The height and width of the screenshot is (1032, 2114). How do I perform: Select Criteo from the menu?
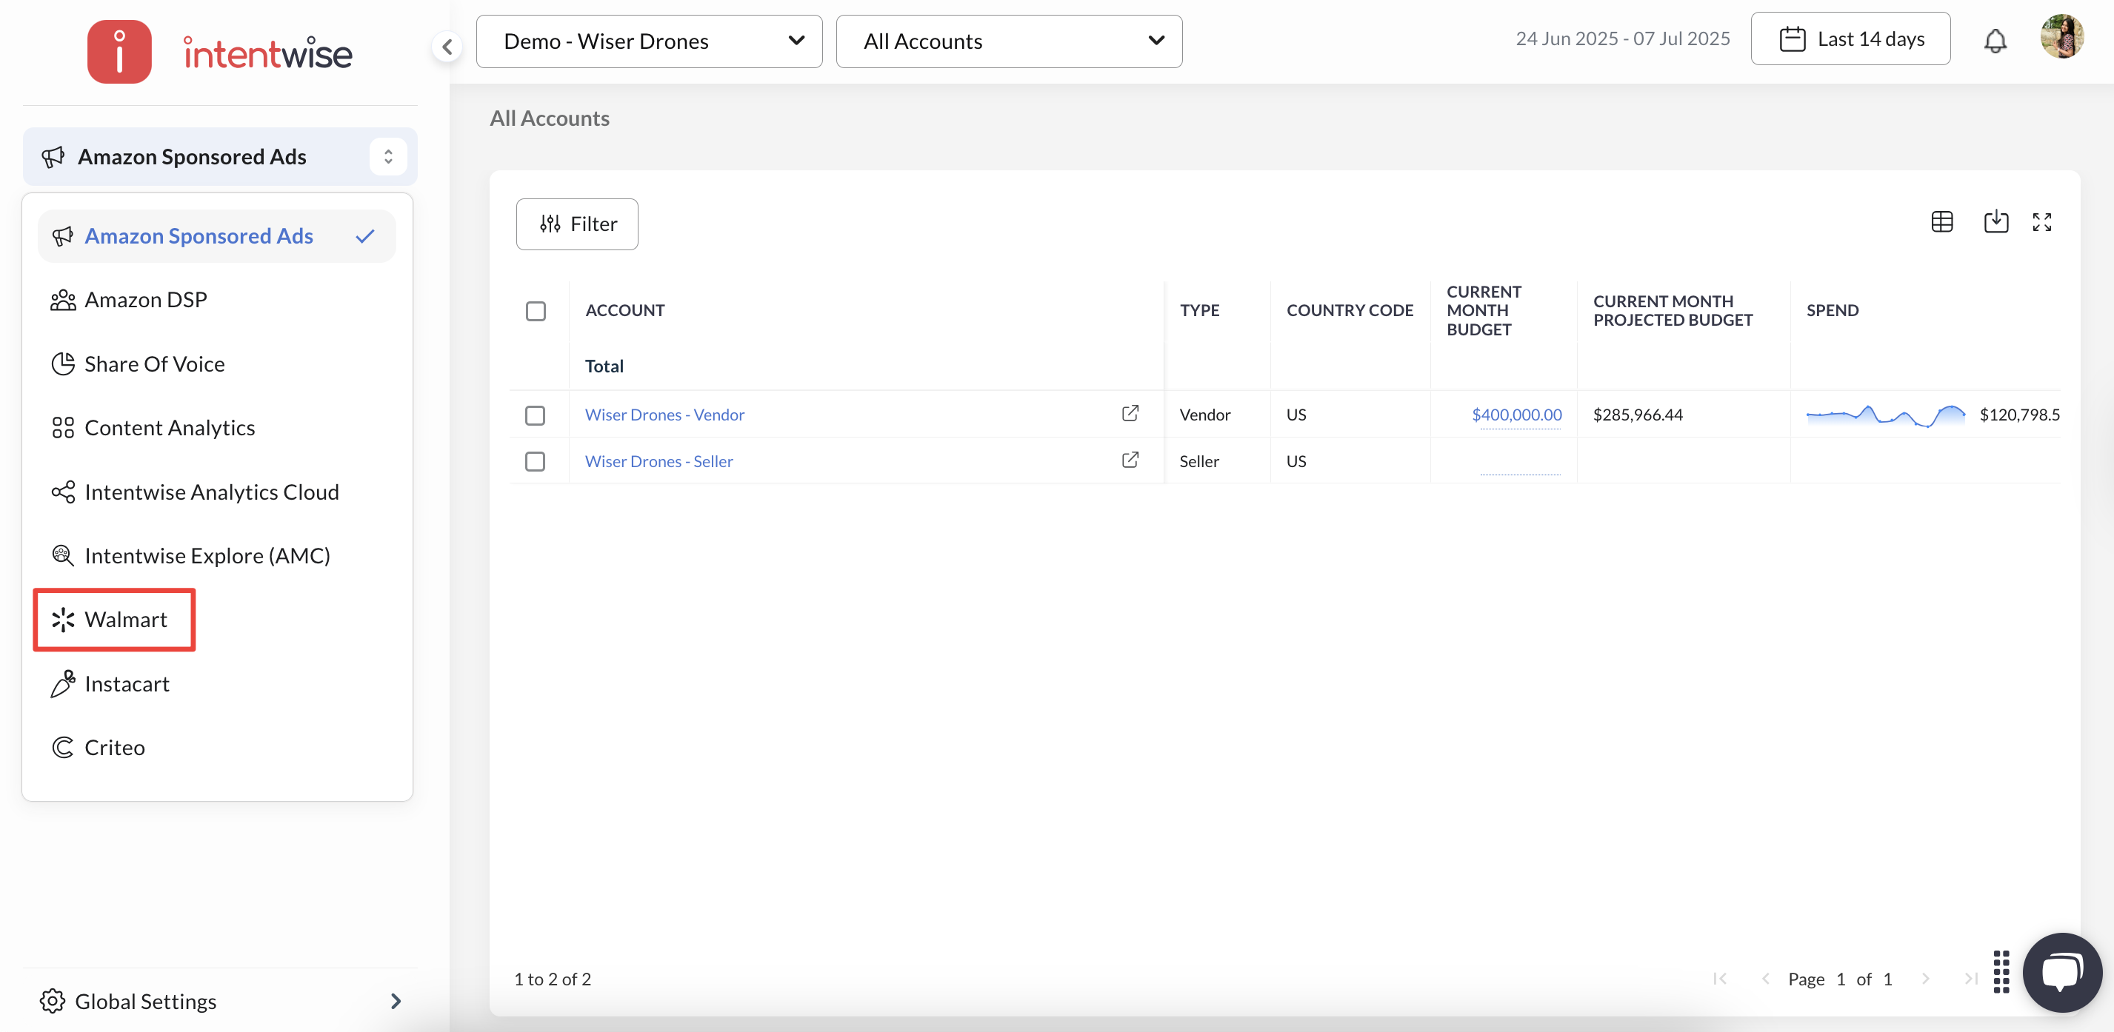coord(216,747)
